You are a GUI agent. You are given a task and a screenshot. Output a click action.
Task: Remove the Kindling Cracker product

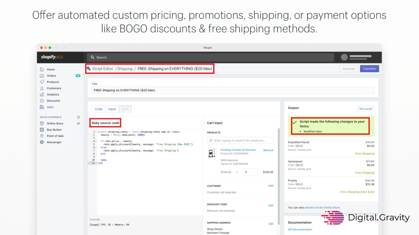pos(268,150)
